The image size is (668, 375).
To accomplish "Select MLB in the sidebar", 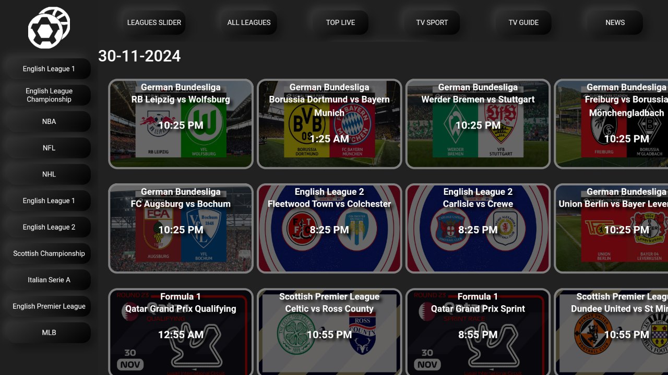I will (x=49, y=332).
